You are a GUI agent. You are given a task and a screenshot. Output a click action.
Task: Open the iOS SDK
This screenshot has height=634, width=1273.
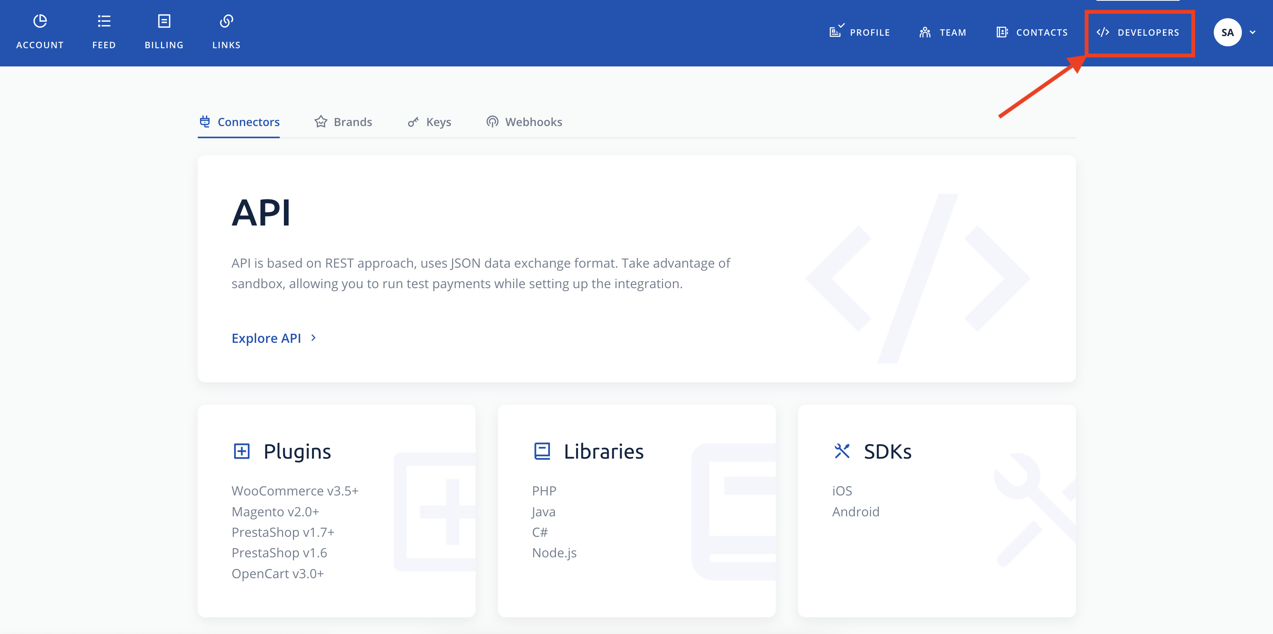pyautogui.click(x=842, y=491)
